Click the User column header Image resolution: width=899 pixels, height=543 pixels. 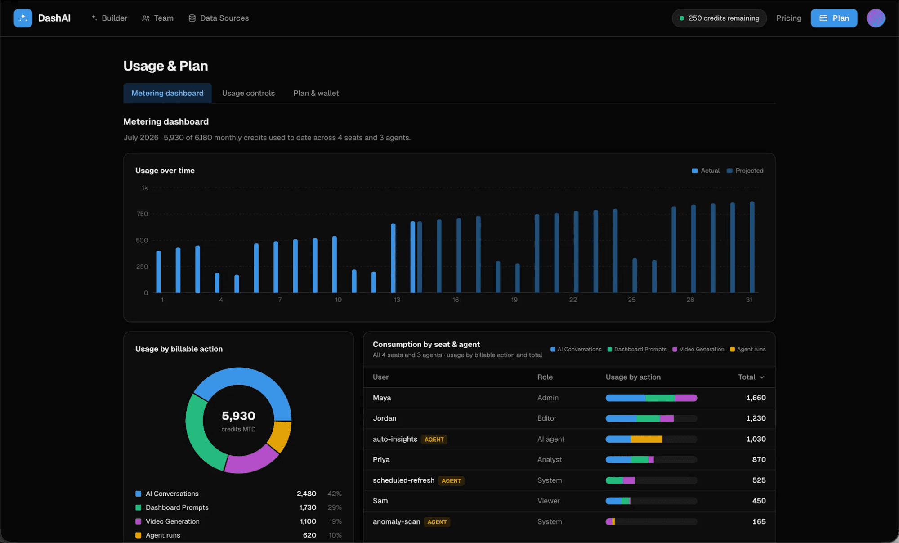[380, 377]
